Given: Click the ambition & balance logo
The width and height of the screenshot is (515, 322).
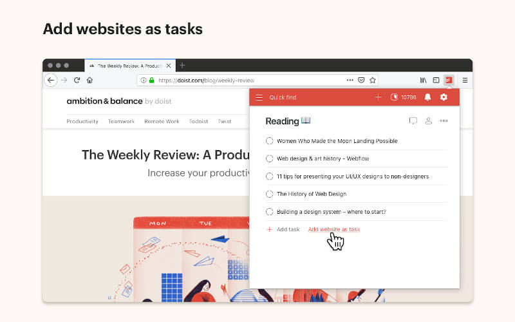Looking at the screenshot, I should 119,101.
